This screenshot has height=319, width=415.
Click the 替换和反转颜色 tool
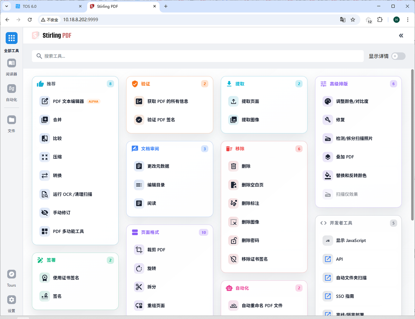[x=358, y=176]
